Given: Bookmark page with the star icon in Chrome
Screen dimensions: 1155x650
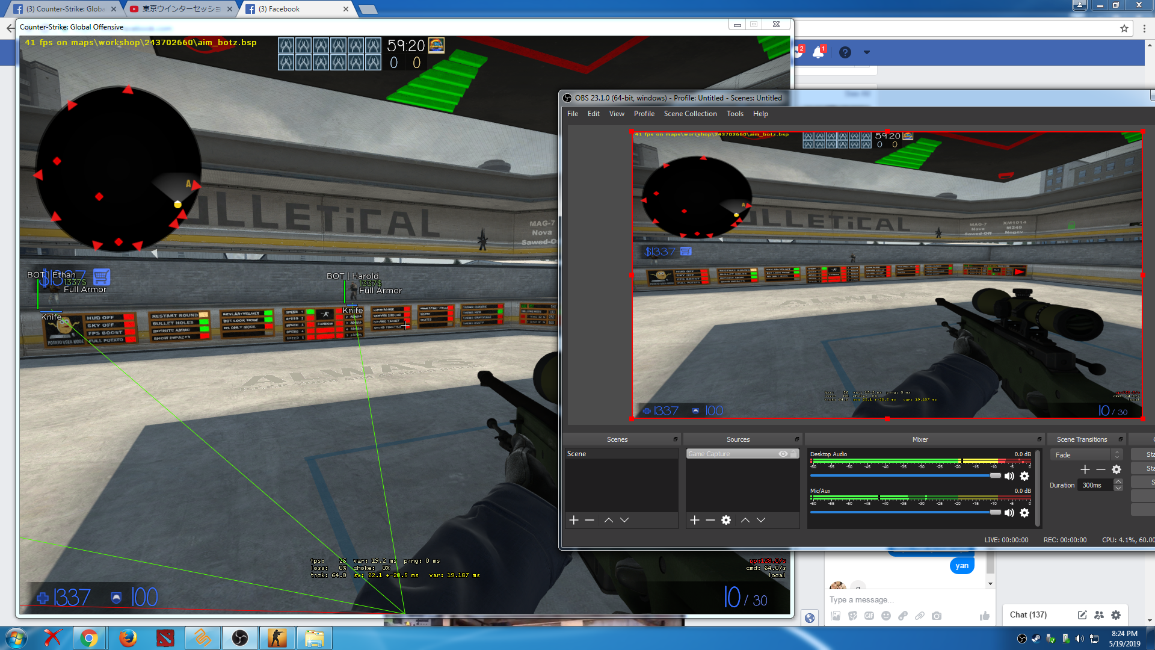Looking at the screenshot, I should coord(1124,28).
